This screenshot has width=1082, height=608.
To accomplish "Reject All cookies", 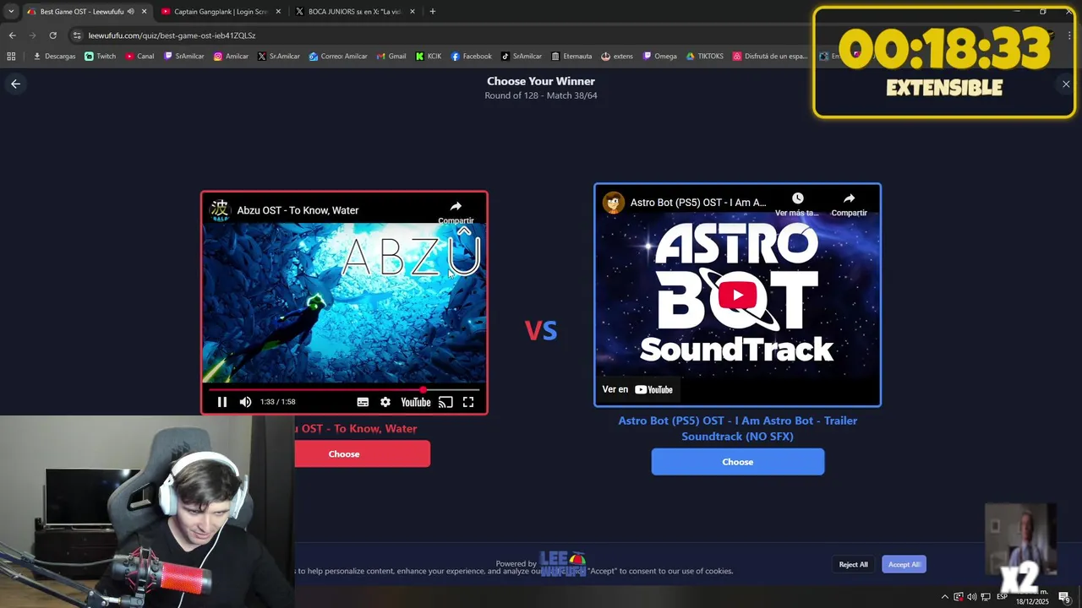I will point(853,564).
